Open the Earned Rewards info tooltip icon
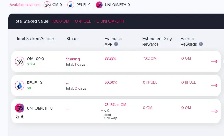The width and height of the screenshot is (224, 136). point(201,44)
